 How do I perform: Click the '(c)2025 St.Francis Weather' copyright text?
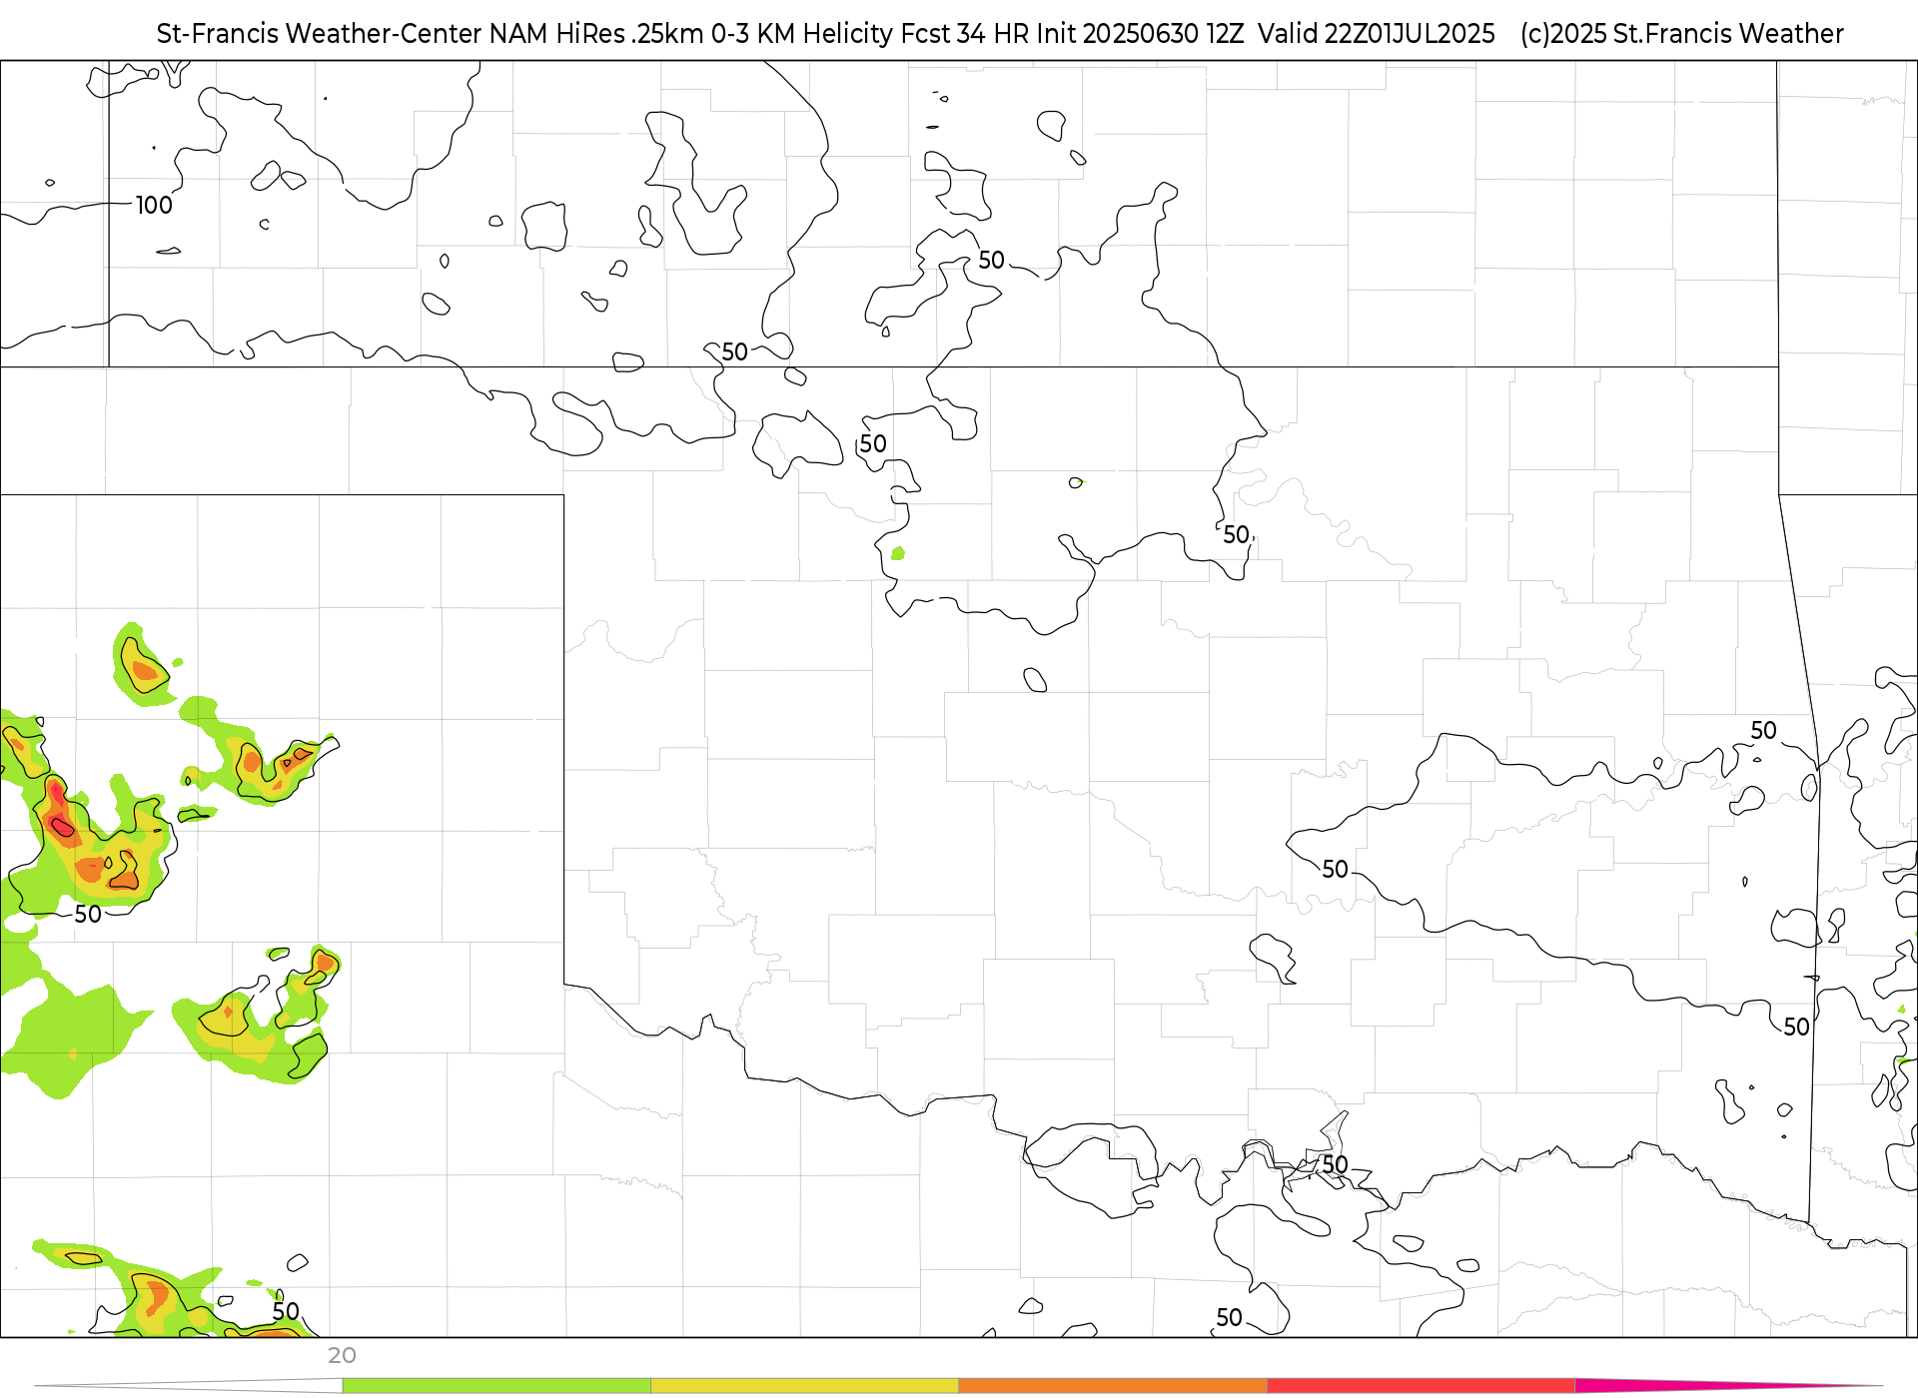pyautogui.click(x=1681, y=34)
